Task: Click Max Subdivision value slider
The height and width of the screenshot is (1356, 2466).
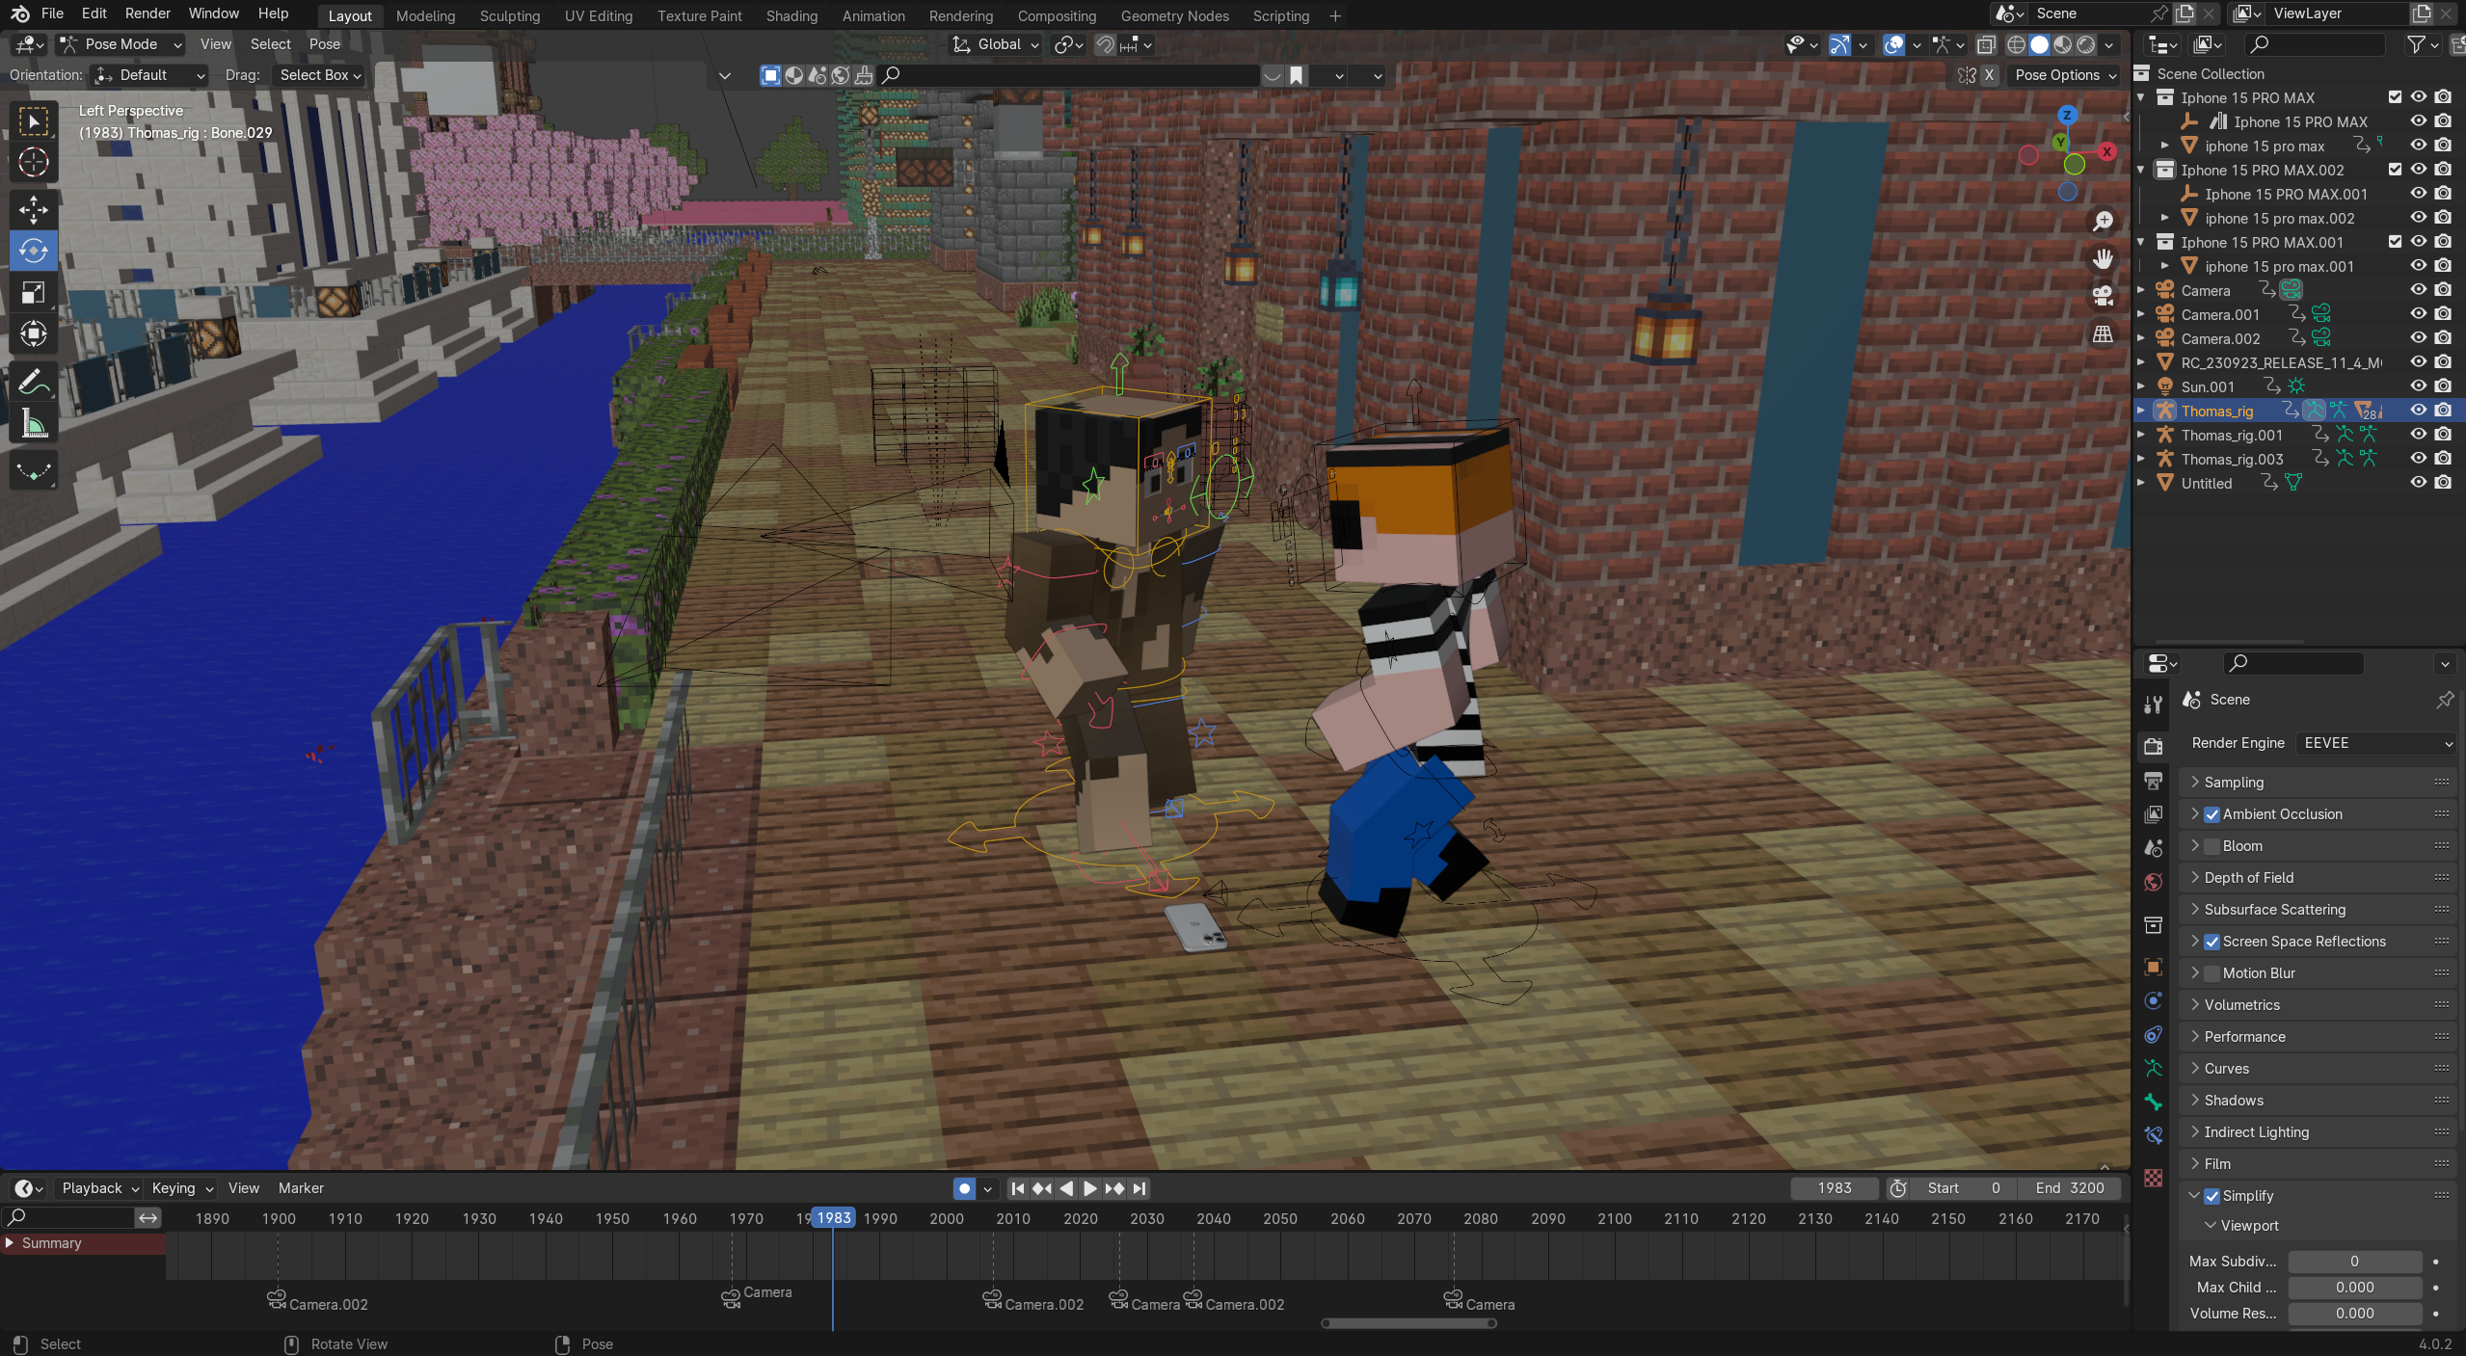Action: point(2354,1262)
